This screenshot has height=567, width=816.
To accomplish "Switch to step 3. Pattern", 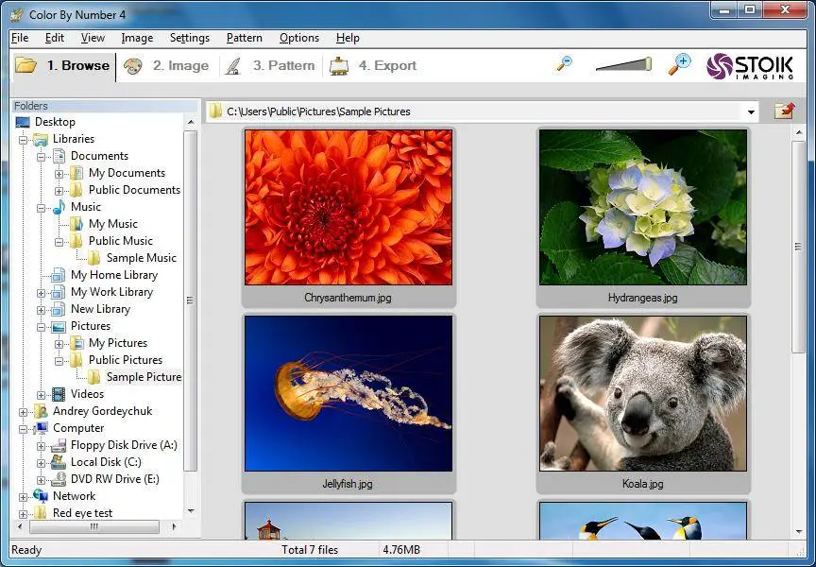I will click(x=269, y=65).
